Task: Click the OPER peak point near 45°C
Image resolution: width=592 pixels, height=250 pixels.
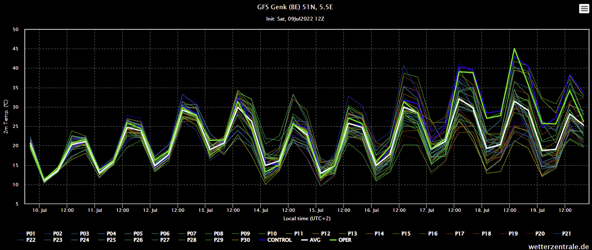Action: 514,48
